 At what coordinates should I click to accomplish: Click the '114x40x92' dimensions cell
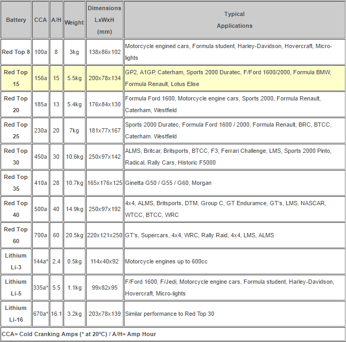(x=105, y=261)
